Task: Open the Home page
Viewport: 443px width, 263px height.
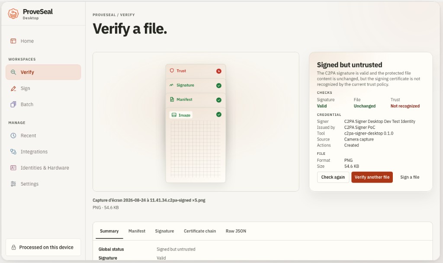Action: click(43, 41)
